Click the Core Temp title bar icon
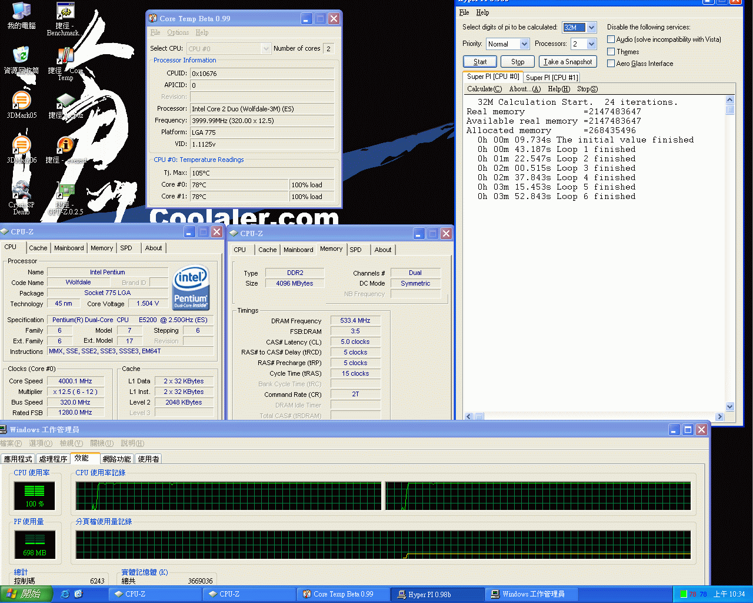This screenshot has width=753, height=603. [153, 18]
